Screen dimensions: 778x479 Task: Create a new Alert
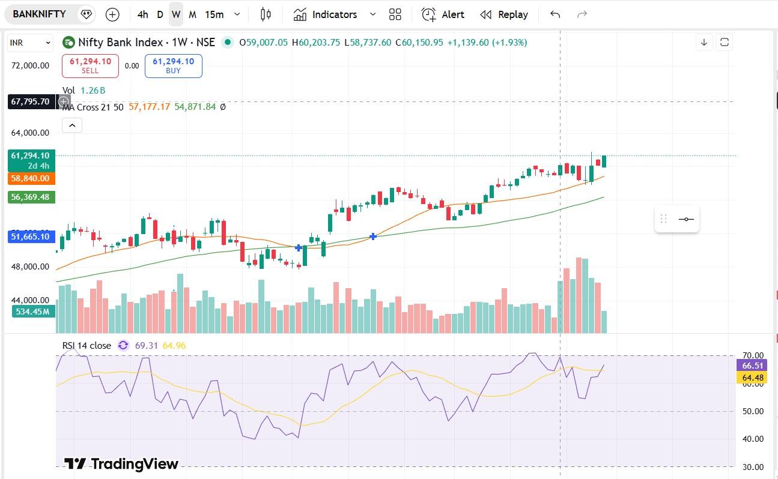click(443, 14)
